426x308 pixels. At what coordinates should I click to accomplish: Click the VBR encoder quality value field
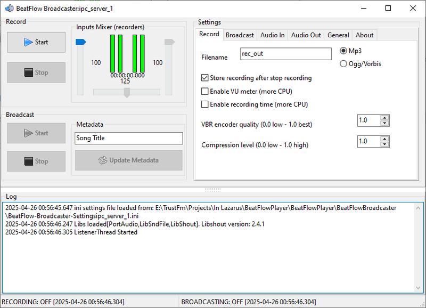369,120
